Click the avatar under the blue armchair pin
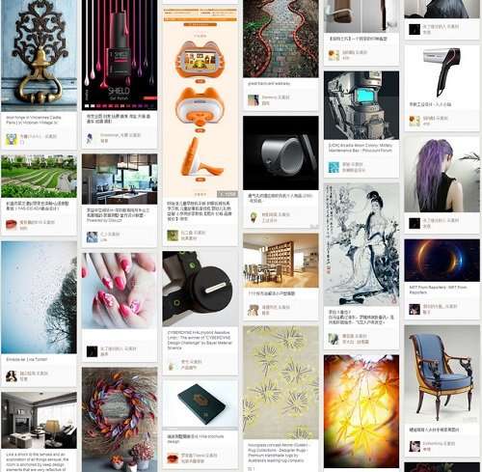Image resolution: width=482 pixels, height=472 pixels. point(415,446)
